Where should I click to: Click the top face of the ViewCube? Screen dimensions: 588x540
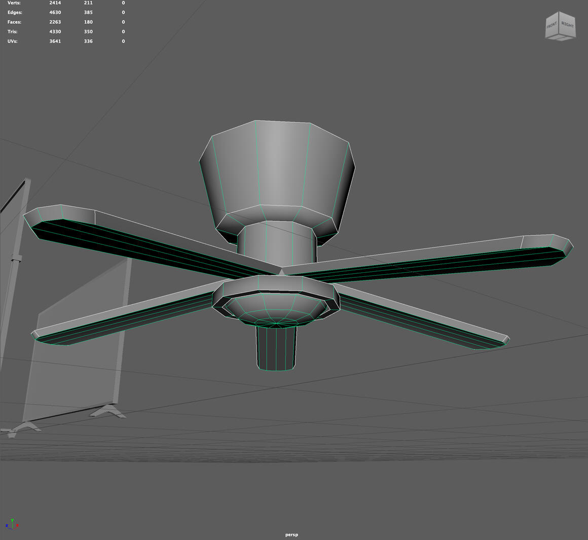(x=558, y=12)
